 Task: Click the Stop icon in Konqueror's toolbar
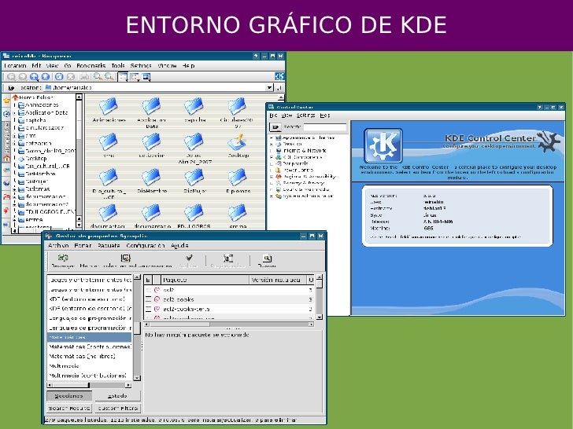click(71, 77)
